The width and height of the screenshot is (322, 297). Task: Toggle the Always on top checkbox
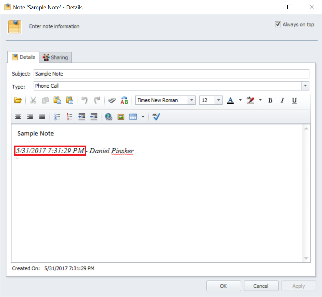pyautogui.click(x=278, y=24)
